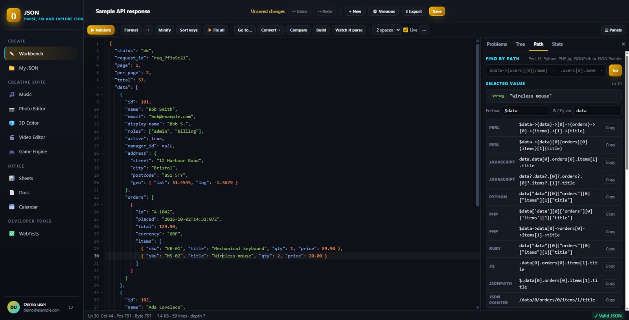Open the Photo Editor icon
629x320 pixels.
click(12, 109)
